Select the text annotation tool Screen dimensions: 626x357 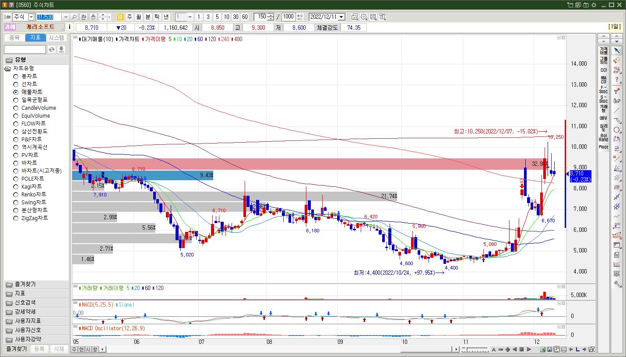coord(617,91)
